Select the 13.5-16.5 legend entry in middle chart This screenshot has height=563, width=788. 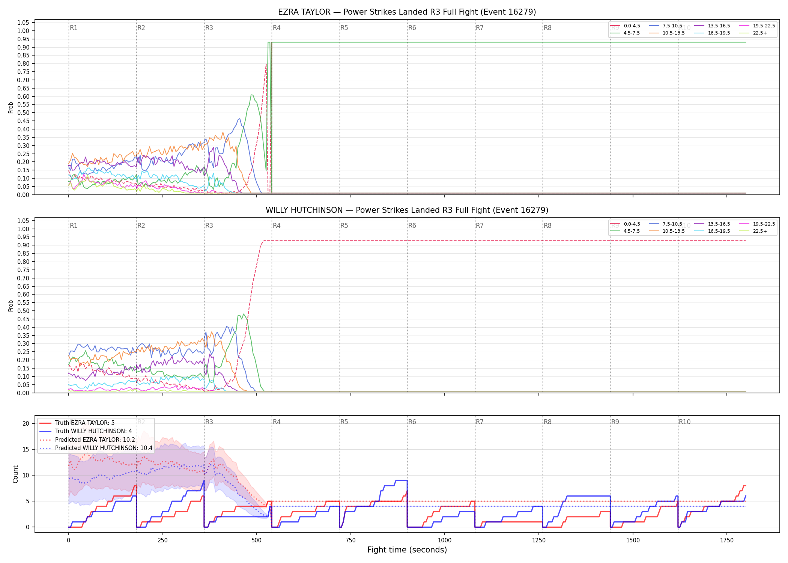[x=712, y=224]
